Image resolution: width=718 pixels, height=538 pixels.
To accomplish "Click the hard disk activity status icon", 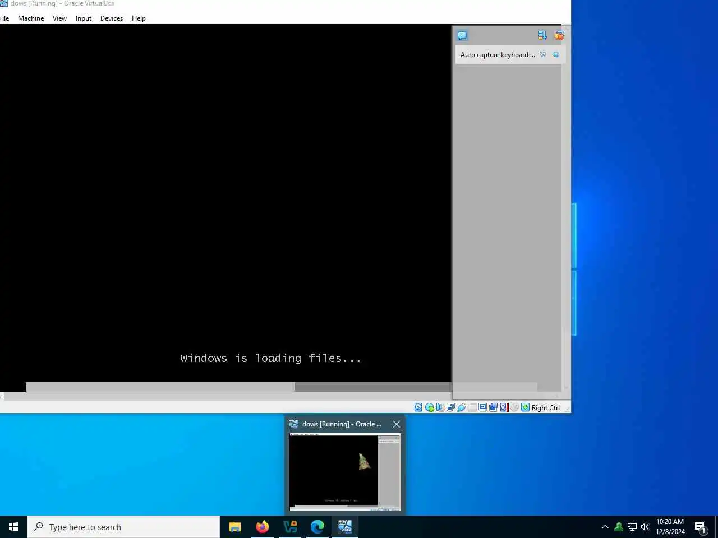I will coord(418,407).
